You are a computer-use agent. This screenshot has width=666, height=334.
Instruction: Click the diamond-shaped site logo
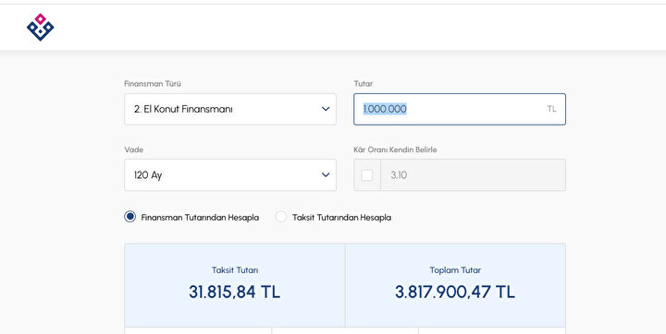pyautogui.click(x=41, y=27)
